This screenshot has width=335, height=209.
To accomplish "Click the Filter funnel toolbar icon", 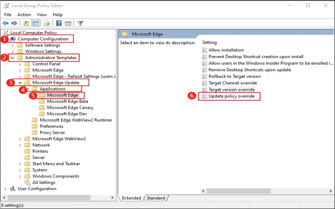I will (80, 23).
